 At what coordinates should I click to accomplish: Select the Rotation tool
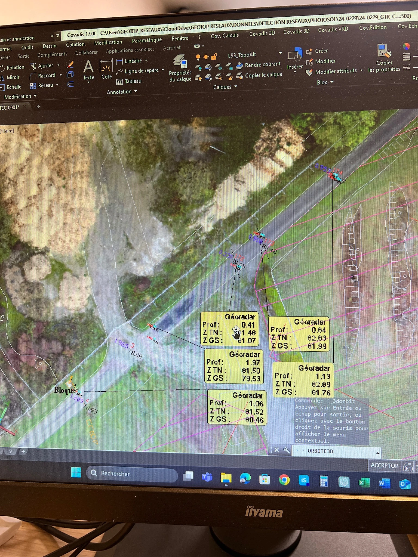(13, 67)
